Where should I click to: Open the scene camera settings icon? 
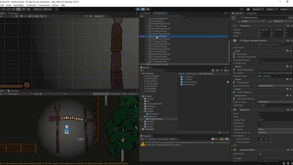91,16
